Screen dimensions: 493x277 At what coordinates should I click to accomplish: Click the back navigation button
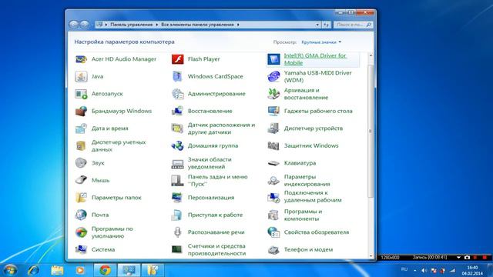[74, 25]
